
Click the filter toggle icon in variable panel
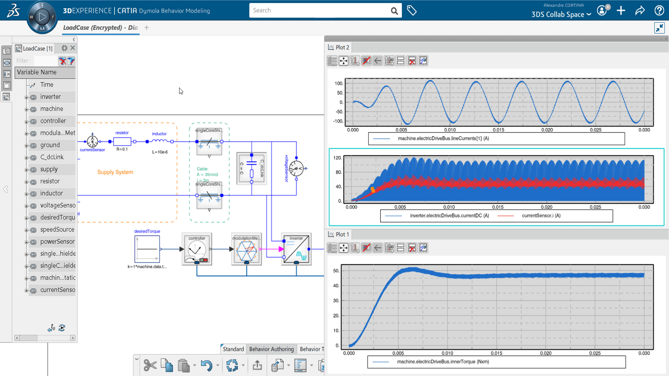click(x=71, y=61)
